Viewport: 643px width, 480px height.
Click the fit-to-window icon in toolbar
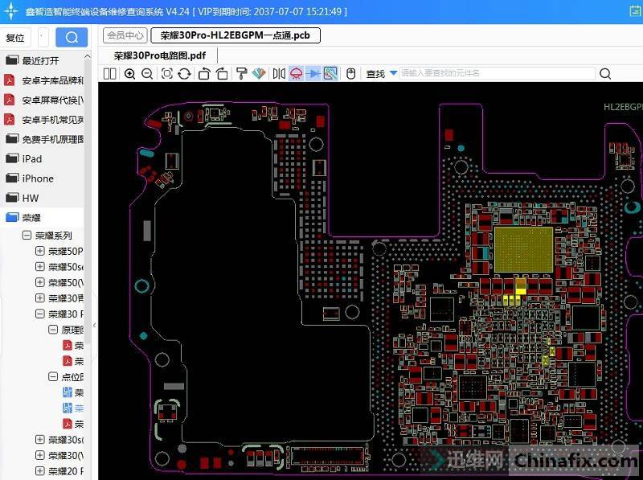pyautogui.click(x=167, y=74)
